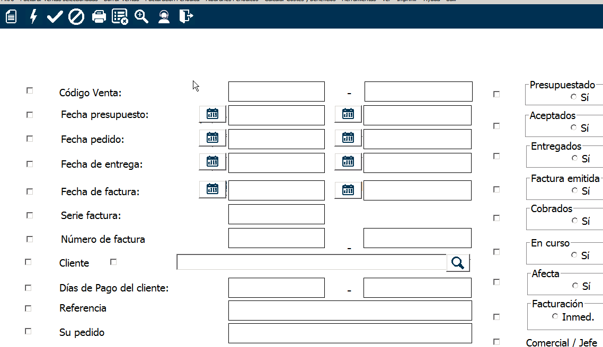Click the printer icon

pos(99,17)
